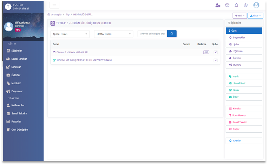Open the cube icon in top bar
This screenshot has width=268, height=165.
click(227, 5)
